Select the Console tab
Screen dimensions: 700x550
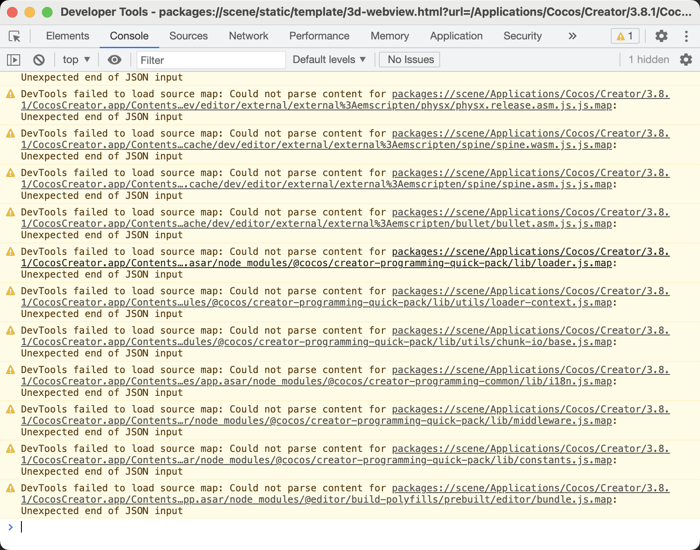(129, 36)
